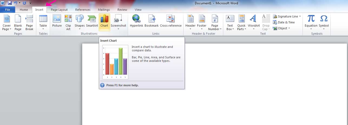Image resolution: width=348 pixels, height=125 pixels.
Task: Open the Header dropdown
Action: point(190,23)
